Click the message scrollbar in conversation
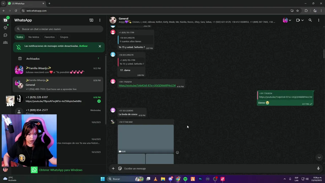 pos(324,53)
